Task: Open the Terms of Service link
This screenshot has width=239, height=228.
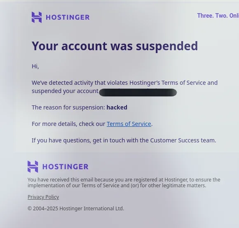Action: [x=129, y=124]
